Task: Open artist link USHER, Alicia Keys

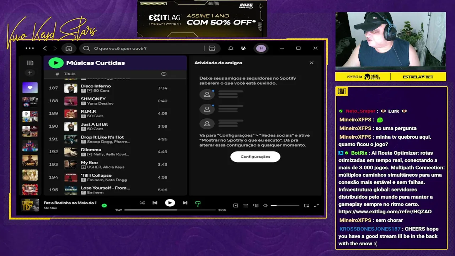Action: point(106,167)
